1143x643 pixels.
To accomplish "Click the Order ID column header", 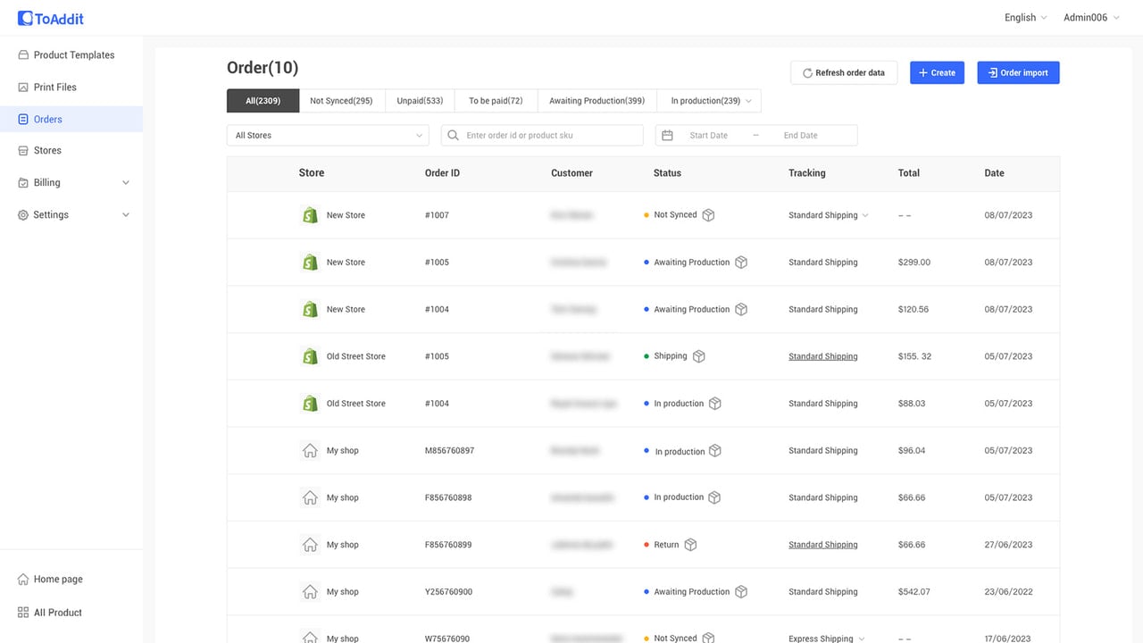I will pyautogui.click(x=442, y=173).
